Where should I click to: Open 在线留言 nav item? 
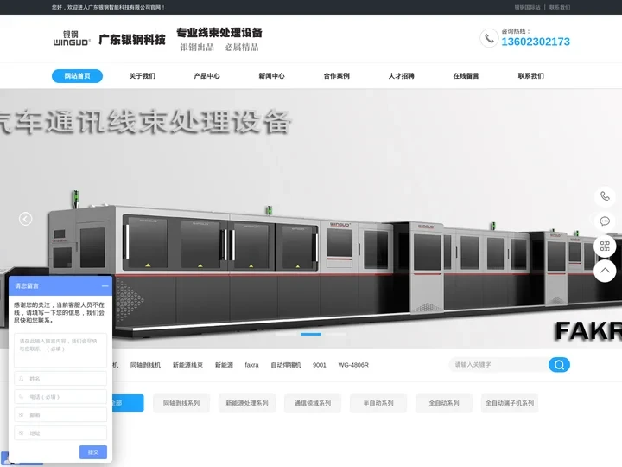(466, 76)
